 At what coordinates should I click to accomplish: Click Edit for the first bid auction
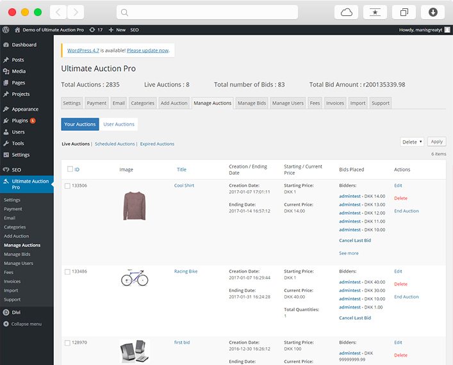[x=398, y=342]
